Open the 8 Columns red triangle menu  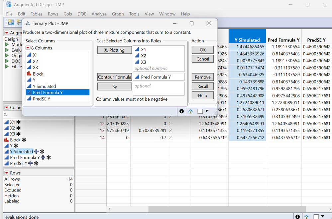click(x=28, y=48)
